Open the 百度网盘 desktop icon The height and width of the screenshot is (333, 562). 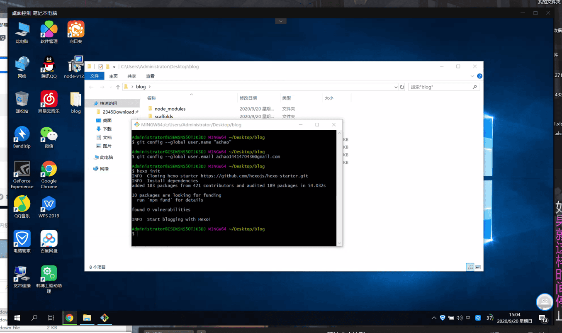click(x=49, y=240)
